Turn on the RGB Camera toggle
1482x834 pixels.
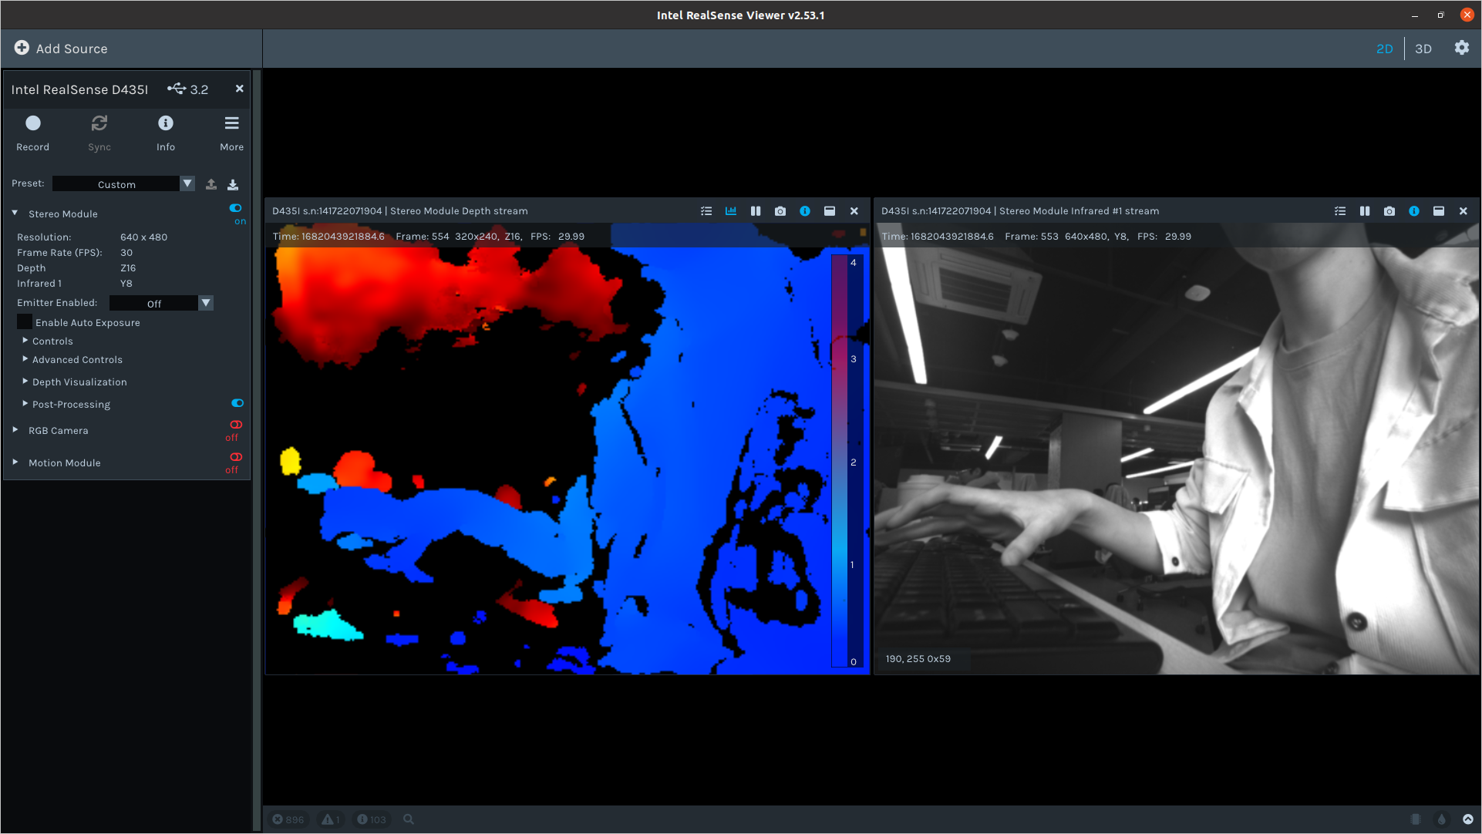[236, 425]
